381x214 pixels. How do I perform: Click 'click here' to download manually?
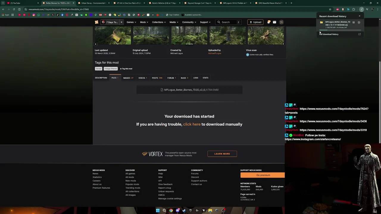click(192, 124)
